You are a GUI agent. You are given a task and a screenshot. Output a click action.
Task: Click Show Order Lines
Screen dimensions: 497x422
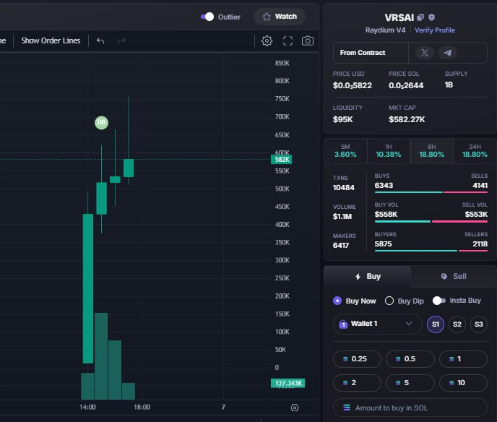tap(51, 40)
